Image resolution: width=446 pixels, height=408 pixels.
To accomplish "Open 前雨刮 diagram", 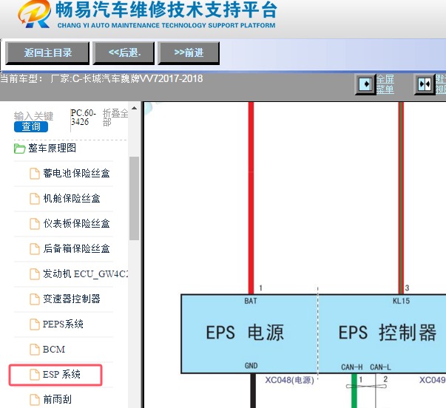I will coord(57,399).
